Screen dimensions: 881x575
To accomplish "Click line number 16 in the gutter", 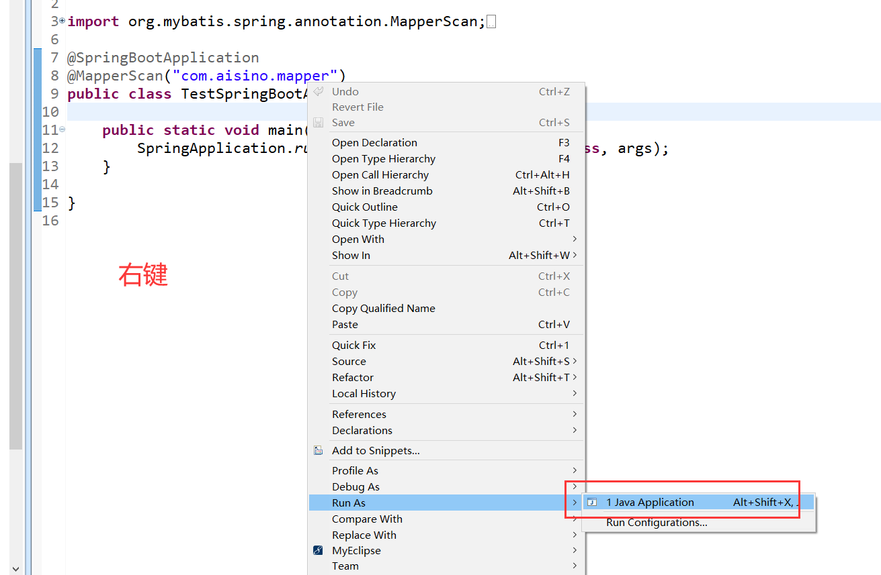I will coord(50,221).
